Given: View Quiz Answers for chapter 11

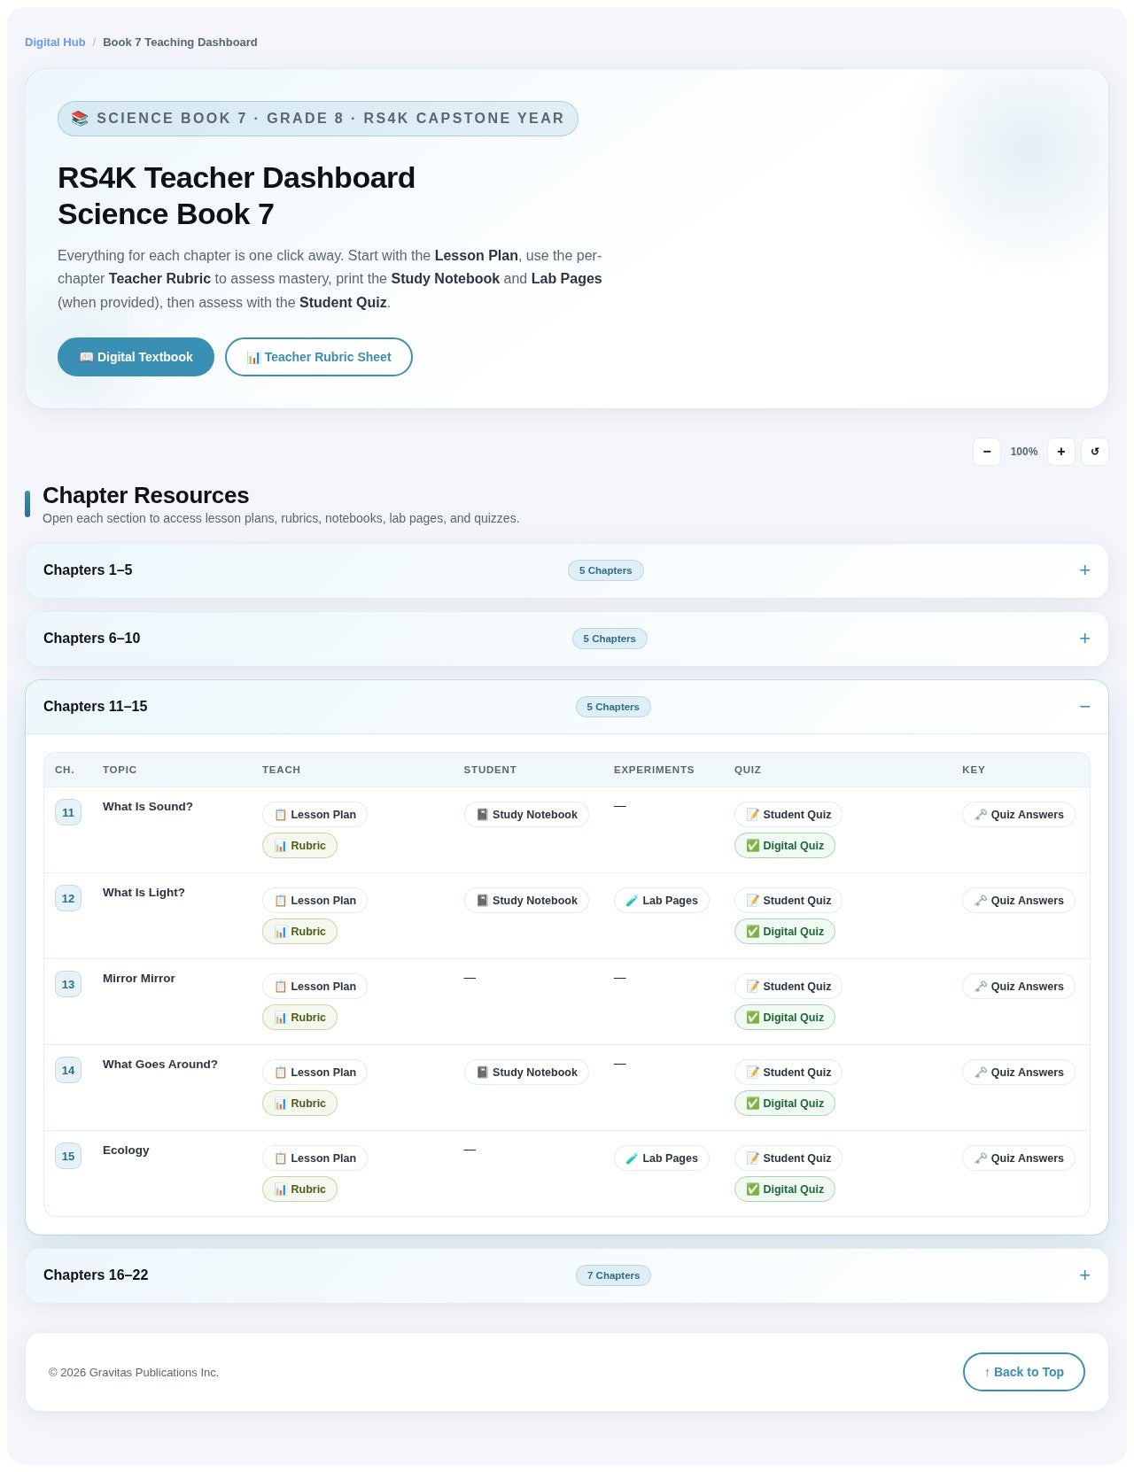Looking at the screenshot, I should point(1019,815).
